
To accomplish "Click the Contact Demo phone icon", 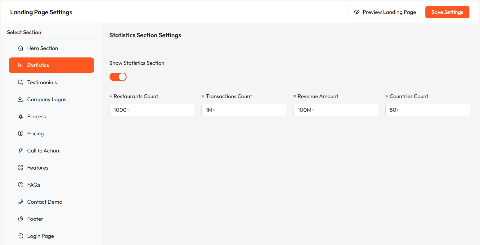I will click(x=20, y=202).
